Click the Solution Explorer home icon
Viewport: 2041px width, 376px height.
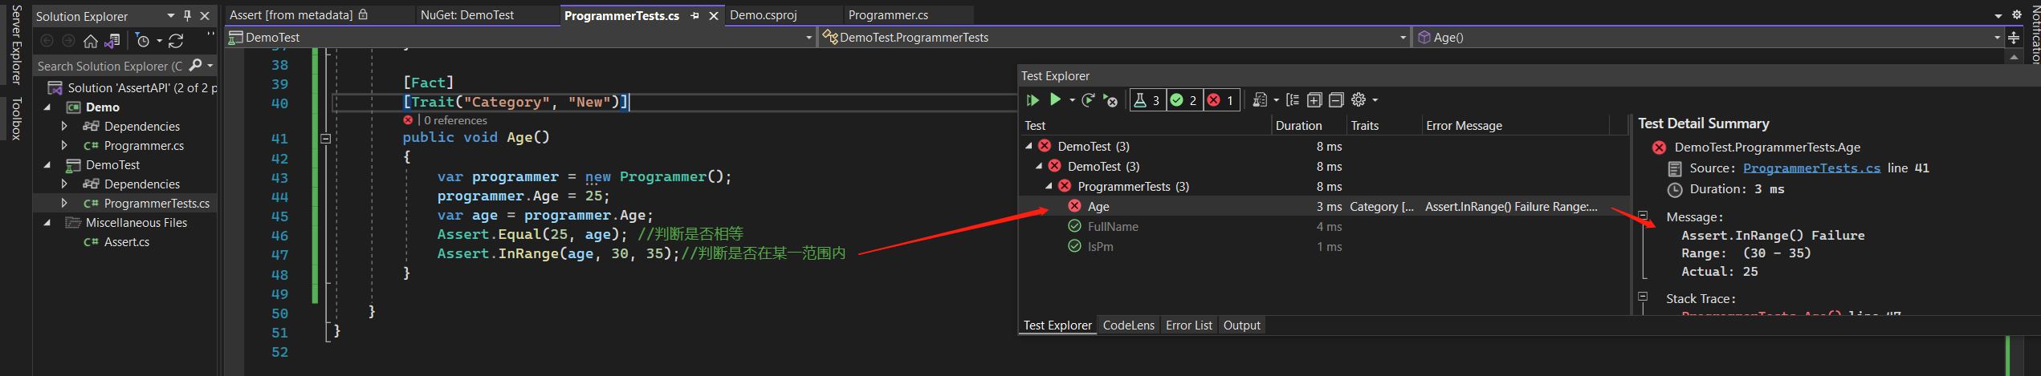91,41
